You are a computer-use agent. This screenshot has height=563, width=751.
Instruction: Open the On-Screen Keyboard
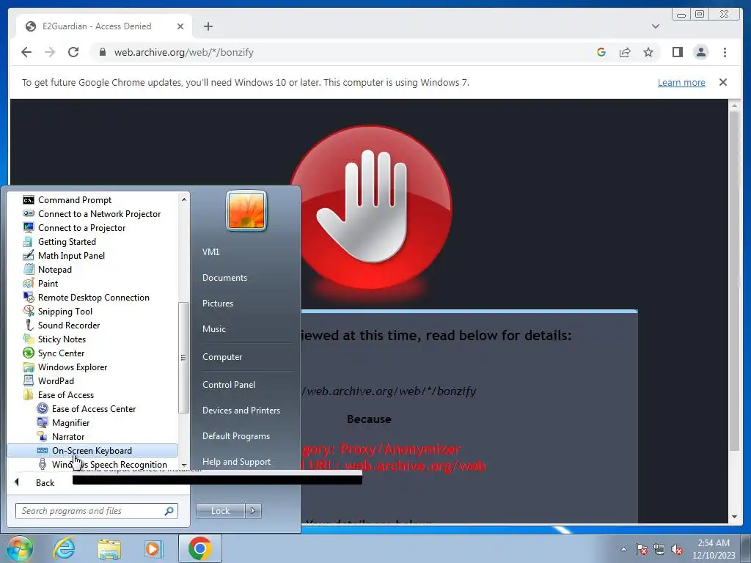(x=92, y=450)
